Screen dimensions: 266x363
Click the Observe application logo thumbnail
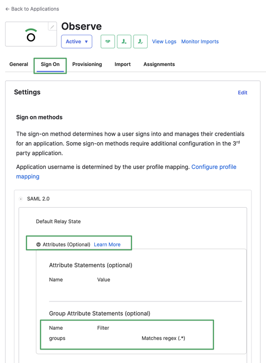[31, 34]
